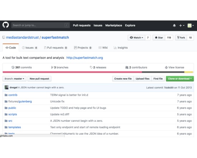
Task: Open Explore in top nav
Action: (x=130, y=25)
